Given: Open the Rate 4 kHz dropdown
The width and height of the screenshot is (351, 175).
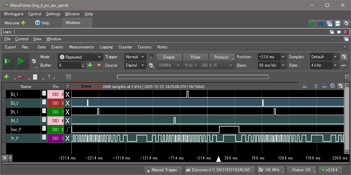Looking at the screenshot, I should tap(335, 65).
